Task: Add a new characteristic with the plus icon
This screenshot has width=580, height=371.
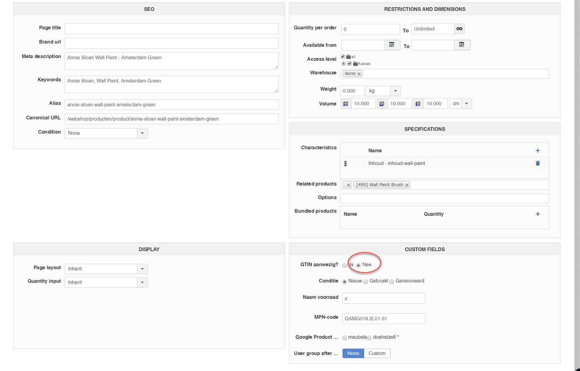Action: (538, 150)
